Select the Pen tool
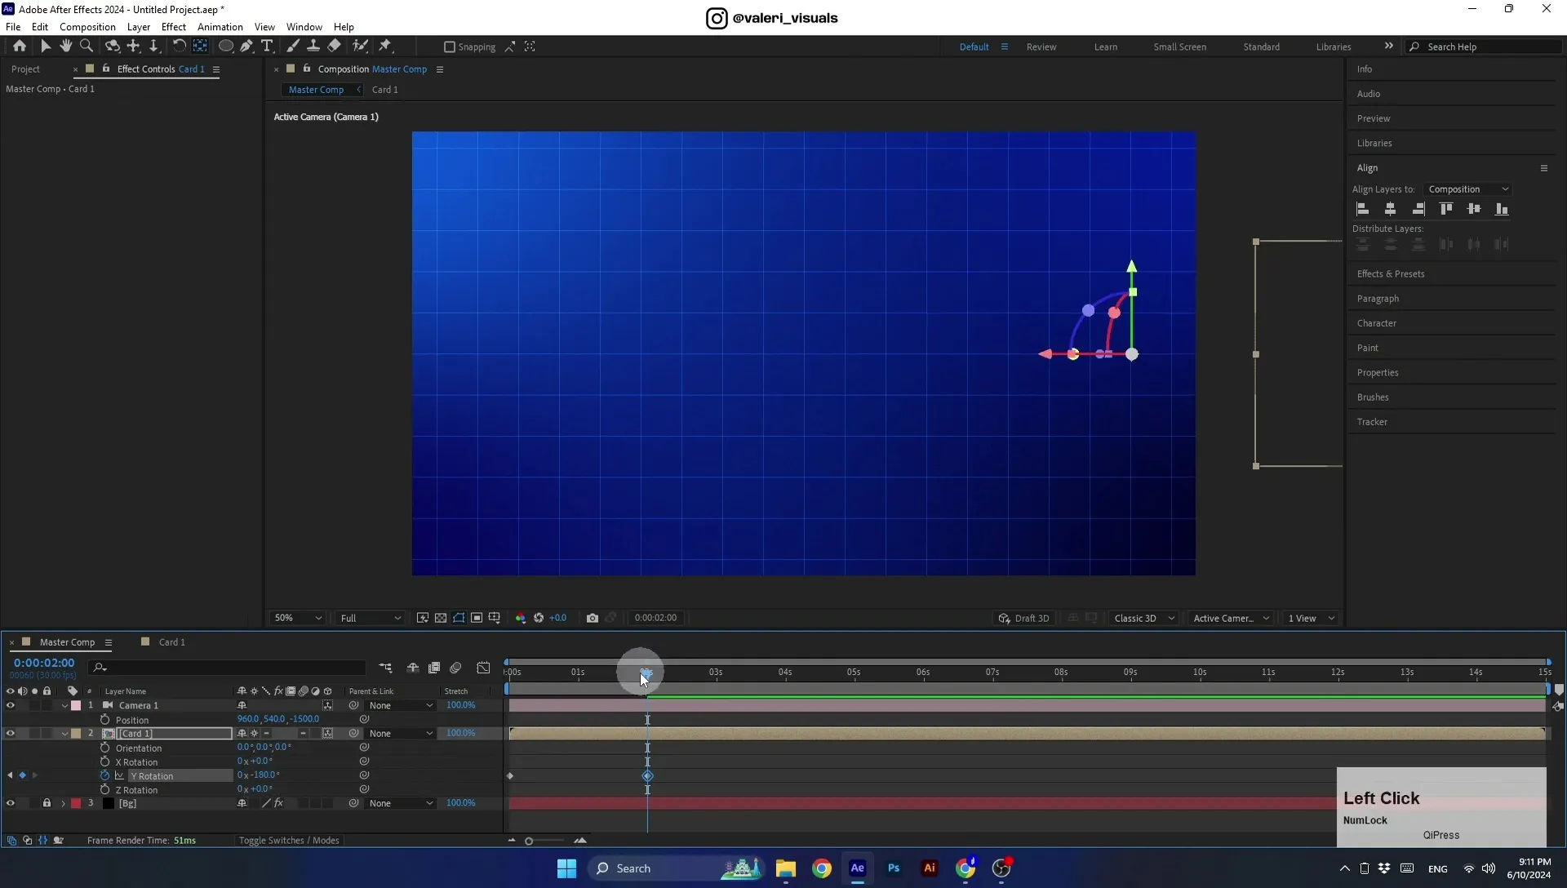 pyautogui.click(x=246, y=47)
